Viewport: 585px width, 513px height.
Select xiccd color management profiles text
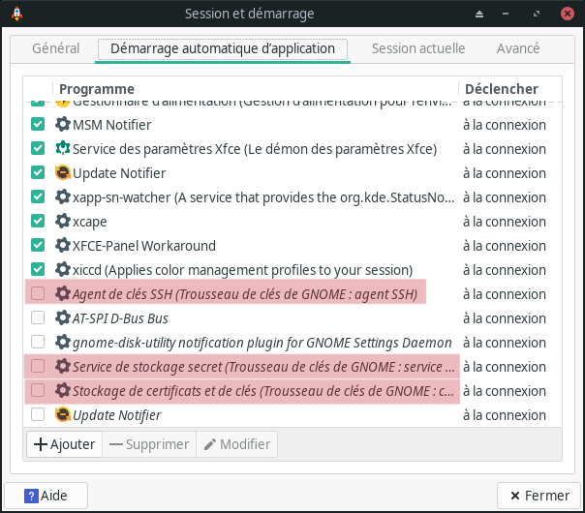click(x=242, y=270)
